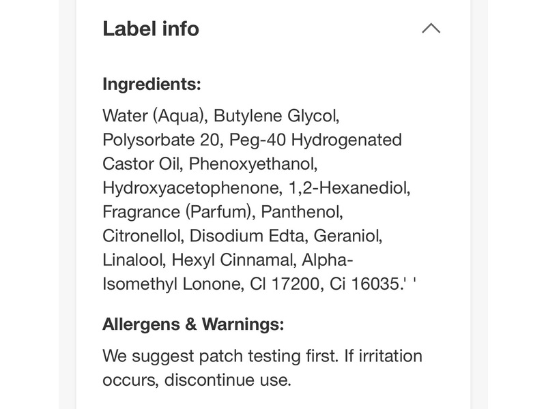Viewport: 546px width, 409px height.
Task: Click Peg-40 Hydrogenated ingredient text
Action: click(315, 140)
